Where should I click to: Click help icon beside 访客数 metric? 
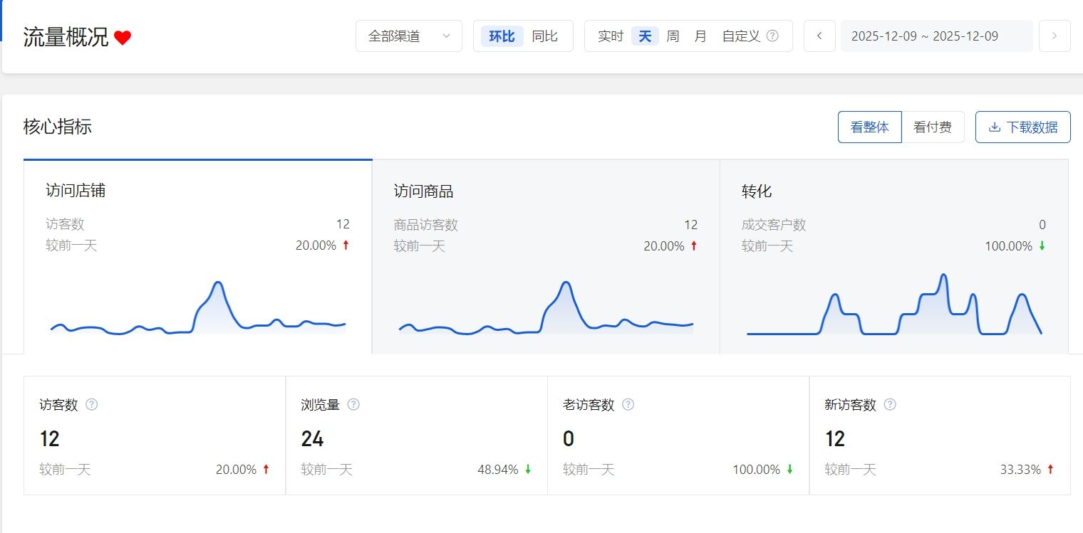[x=91, y=404]
